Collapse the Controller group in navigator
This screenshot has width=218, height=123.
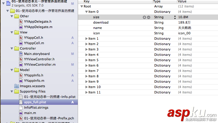12,49
